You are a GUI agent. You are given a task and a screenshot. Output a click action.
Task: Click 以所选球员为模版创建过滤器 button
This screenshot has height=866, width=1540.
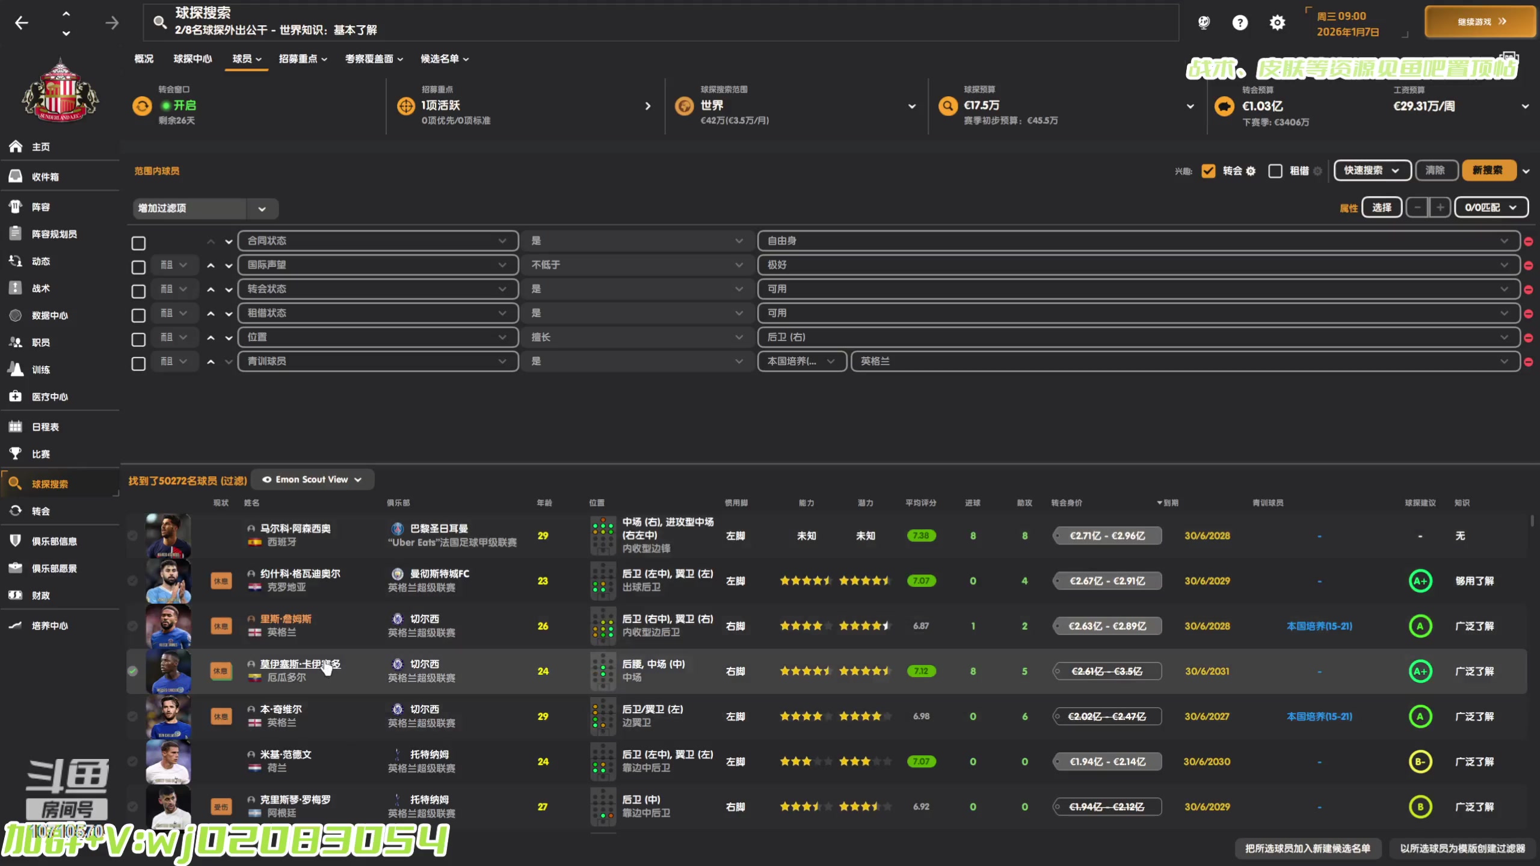click(1463, 849)
